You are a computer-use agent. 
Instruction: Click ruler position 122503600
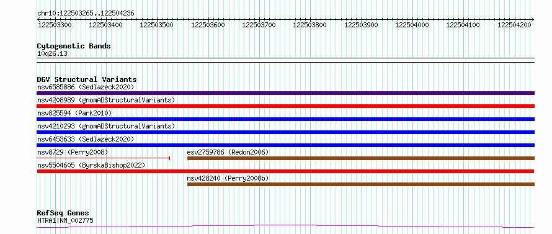click(x=207, y=25)
